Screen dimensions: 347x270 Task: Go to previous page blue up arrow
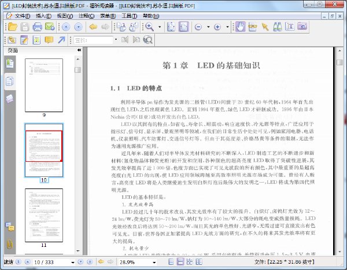[x=66, y=27]
